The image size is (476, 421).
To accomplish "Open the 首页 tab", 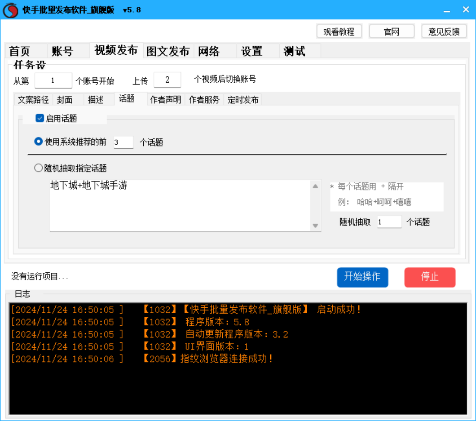I will click(26, 51).
